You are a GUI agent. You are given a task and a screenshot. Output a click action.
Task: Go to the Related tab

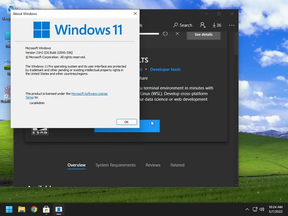[177, 165]
